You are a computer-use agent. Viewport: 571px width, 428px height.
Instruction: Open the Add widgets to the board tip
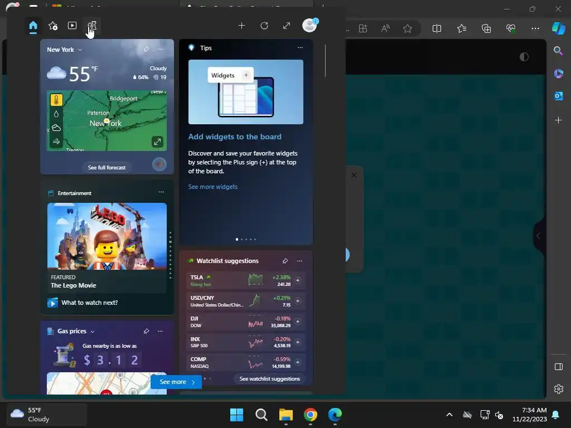[x=235, y=137]
